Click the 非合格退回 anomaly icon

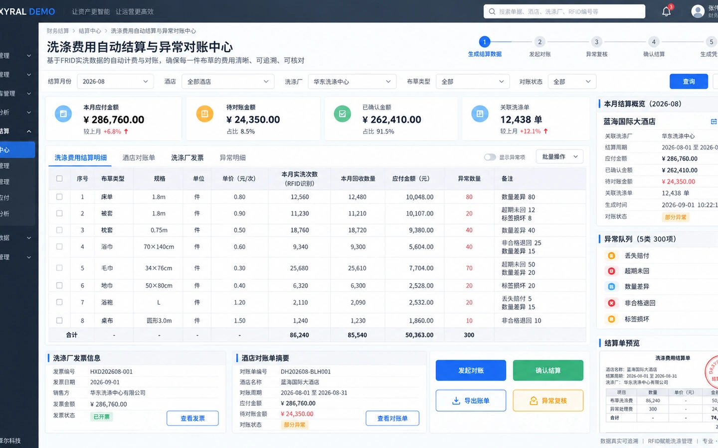[611, 303]
